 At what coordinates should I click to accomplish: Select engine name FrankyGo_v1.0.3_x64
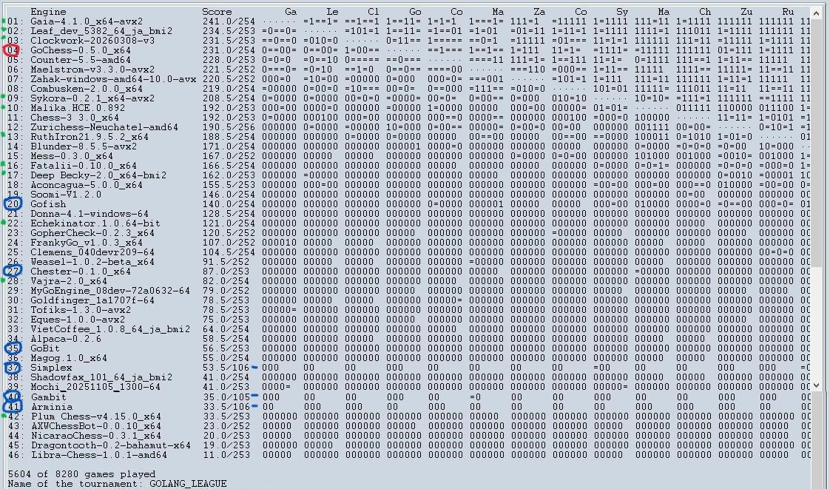(87, 243)
